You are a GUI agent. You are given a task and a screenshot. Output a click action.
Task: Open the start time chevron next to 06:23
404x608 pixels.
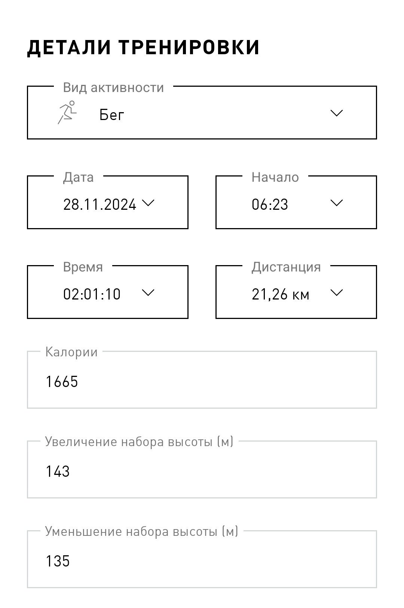337,203
